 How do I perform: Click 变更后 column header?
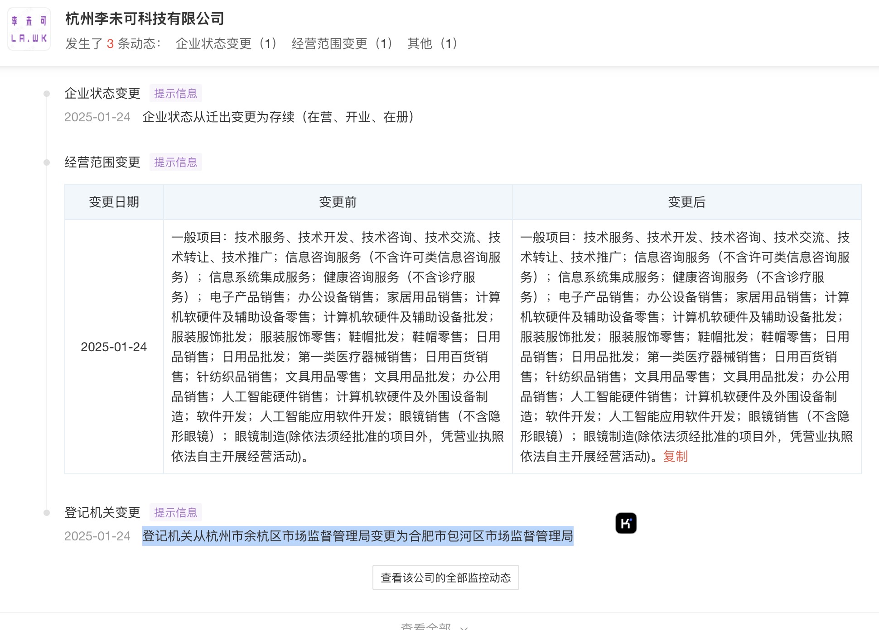(x=687, y=202)
